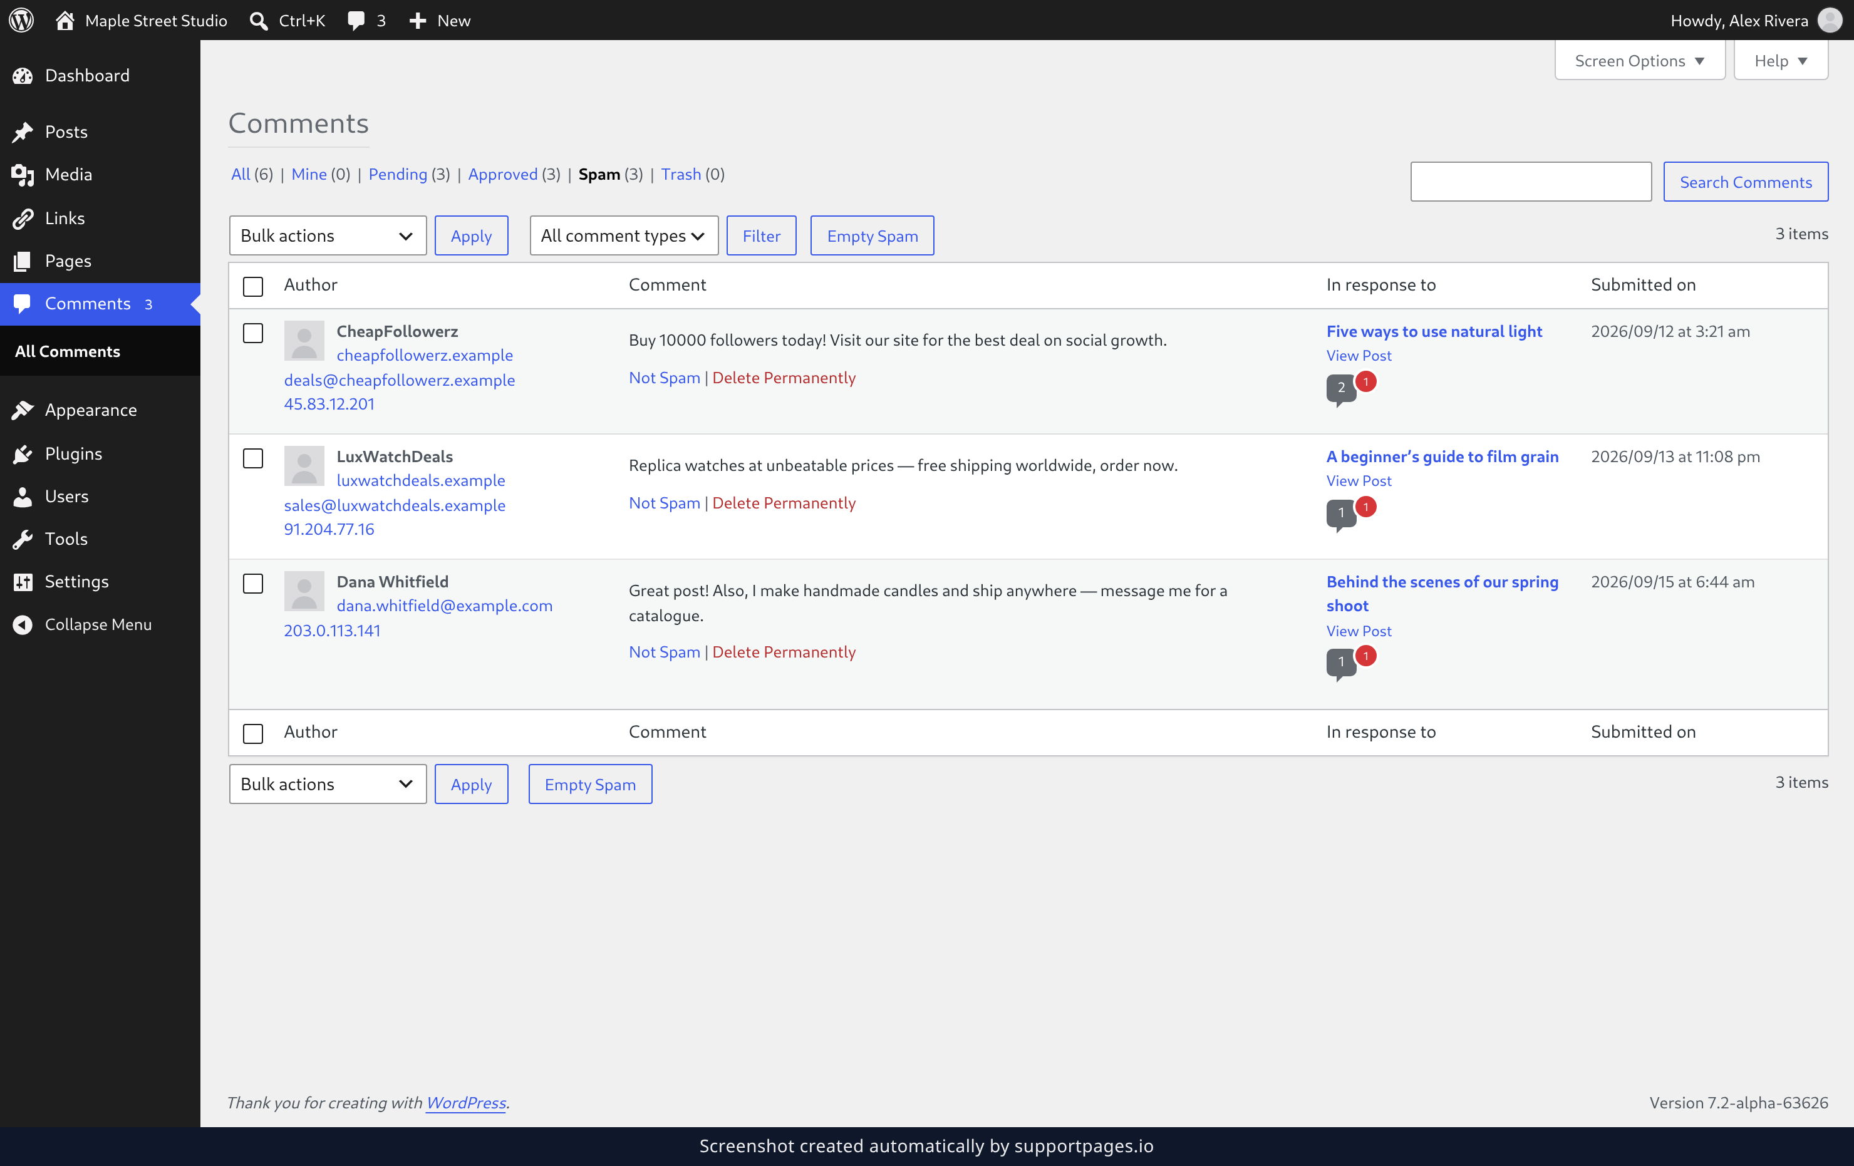Open the CheapFollowerz author avatar thumbnail
The width and height of the screenshot is (1854, 1166).
coord(304,341)
